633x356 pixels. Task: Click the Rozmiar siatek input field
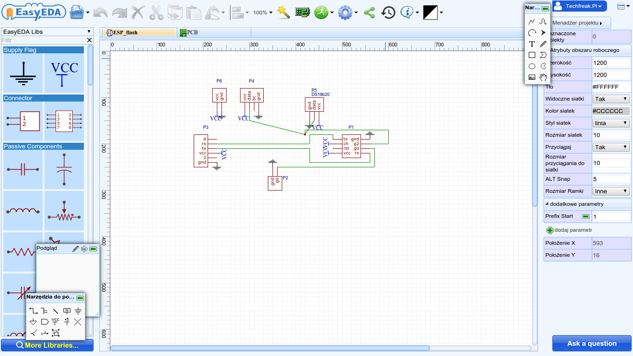pyautogui.click(x=611, y=135)
